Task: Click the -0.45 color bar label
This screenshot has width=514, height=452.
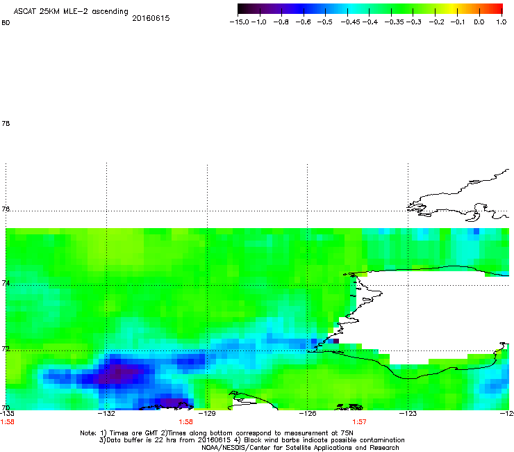Action: tap(350, 22)
